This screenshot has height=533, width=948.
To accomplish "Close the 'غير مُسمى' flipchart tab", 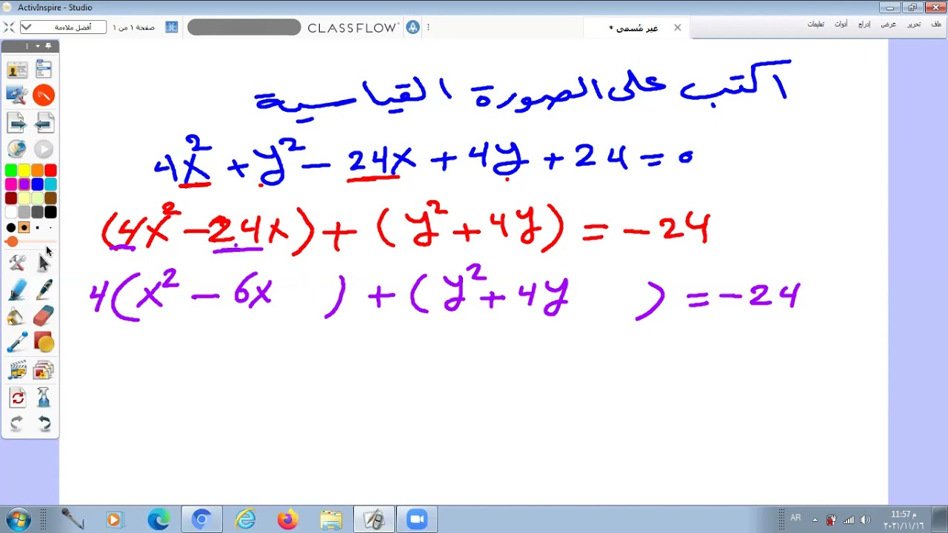I will click(677, 27).
